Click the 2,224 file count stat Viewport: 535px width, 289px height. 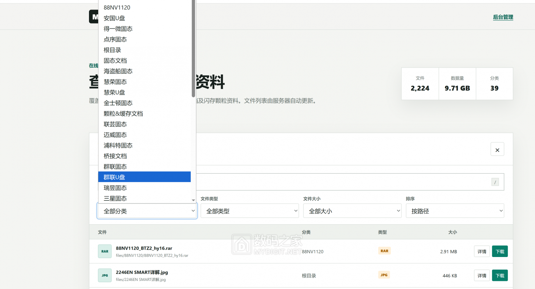tap(420, 88)
